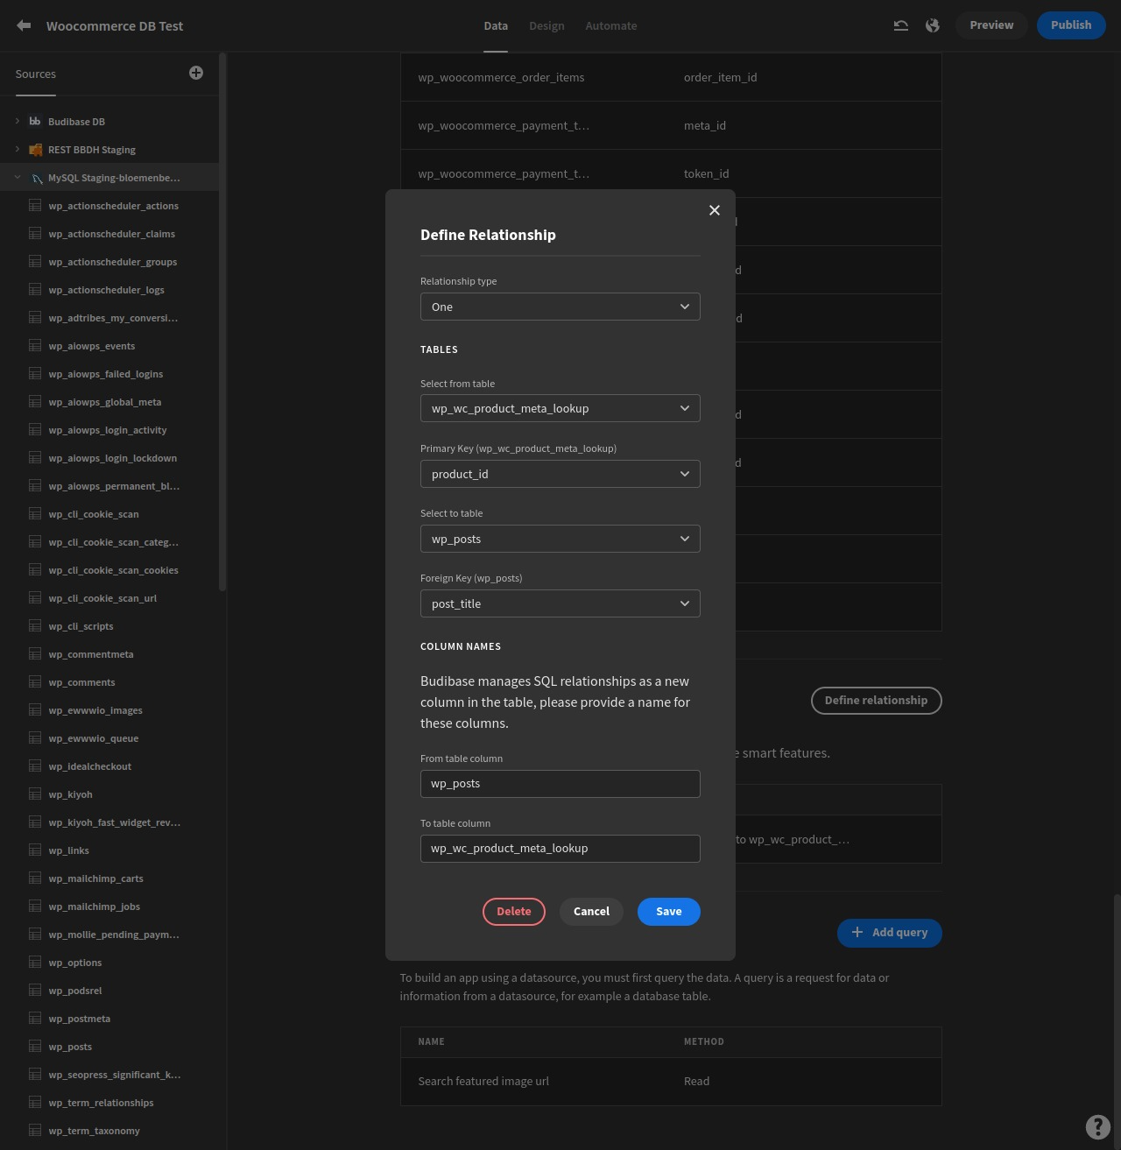The image size is (1121, 1150).
Task: Switch to the Design tab
Action: click(546, 25)
